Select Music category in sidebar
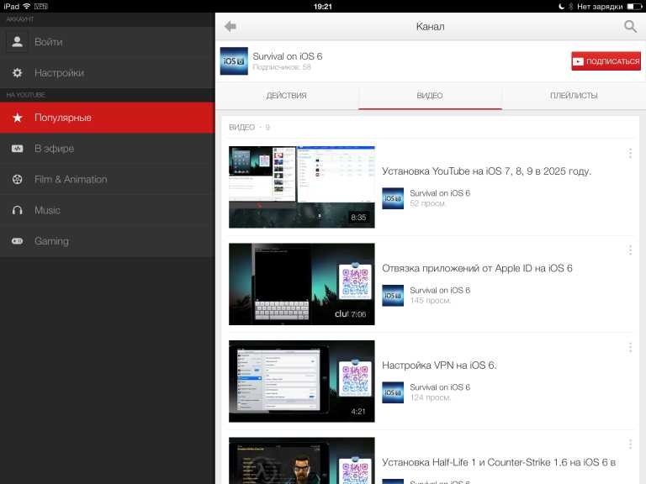Viewport: 646px width, 484px height. coord(107,210)
